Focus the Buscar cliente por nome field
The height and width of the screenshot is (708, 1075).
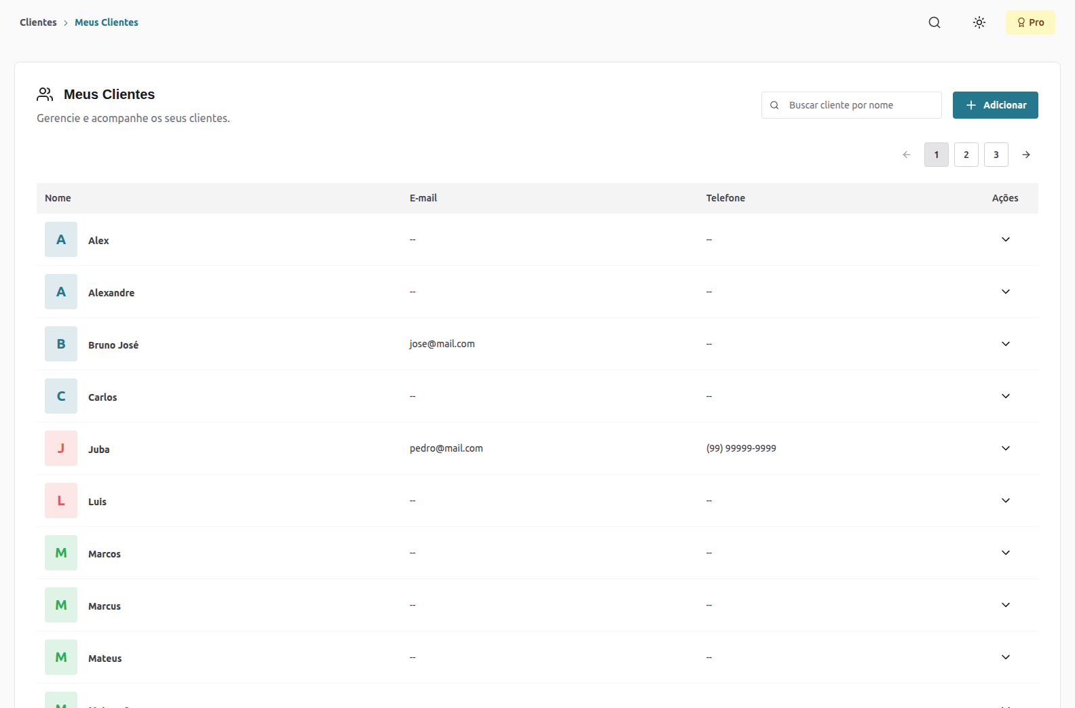pos(851,105)
